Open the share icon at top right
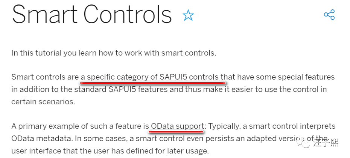This screenshot has width=350, height=158. 329,15
